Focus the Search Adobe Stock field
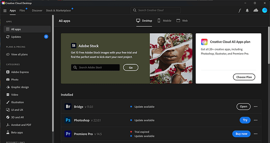Image resolution: width=270 pixels, height=143 pixels. coord(95,68)
